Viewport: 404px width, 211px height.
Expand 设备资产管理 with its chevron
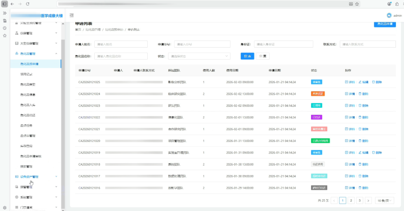[x=56, y=176]
